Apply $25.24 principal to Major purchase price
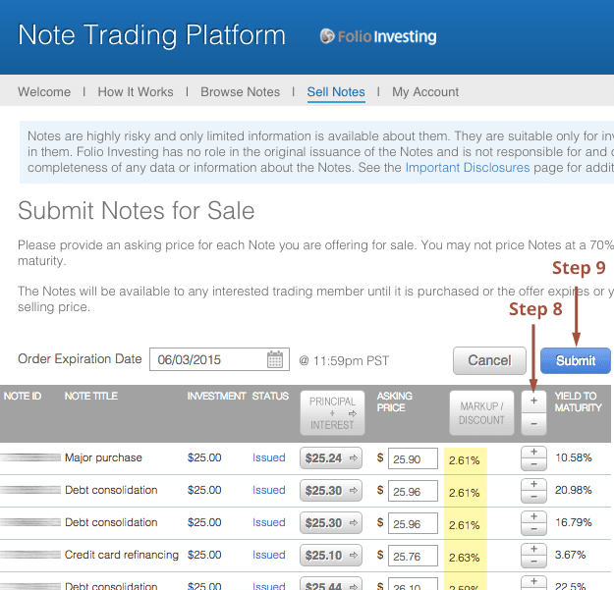 (331, 458)
